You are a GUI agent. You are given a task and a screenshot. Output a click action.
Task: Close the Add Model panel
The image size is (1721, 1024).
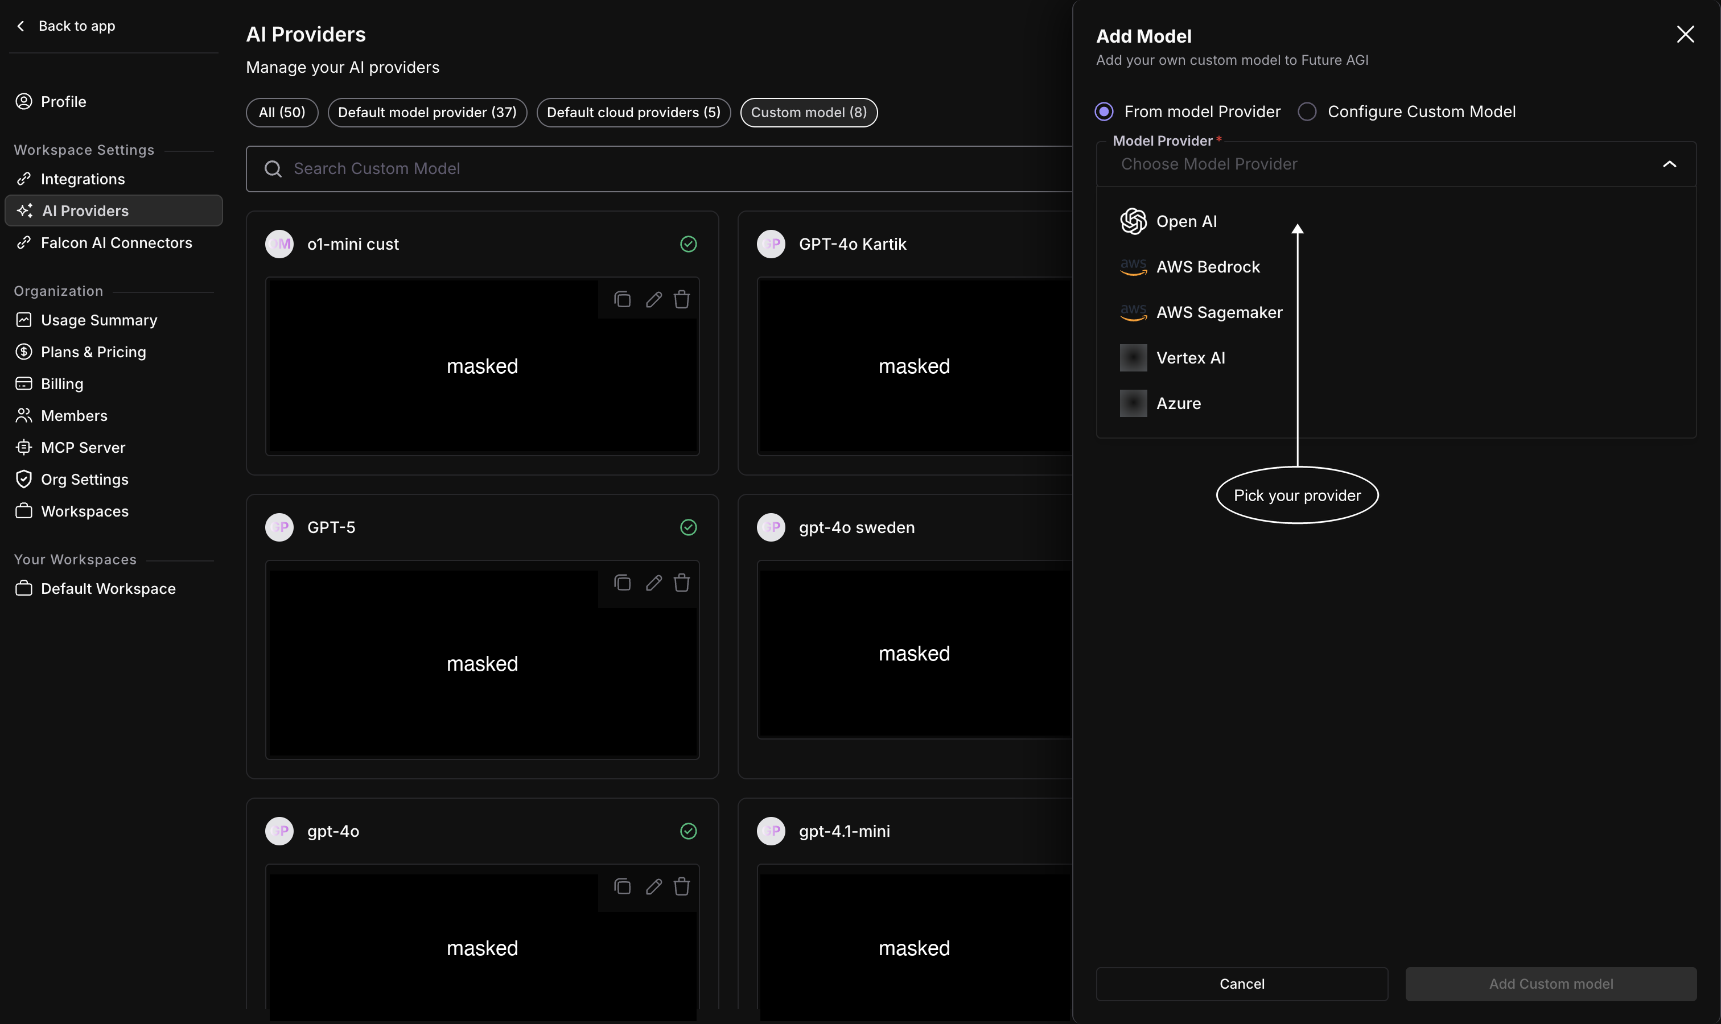pos(1685,34)
